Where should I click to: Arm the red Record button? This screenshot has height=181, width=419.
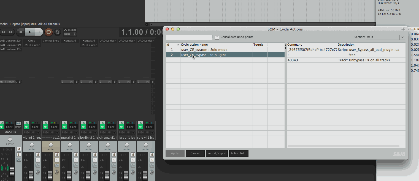(x=48, y=32)
